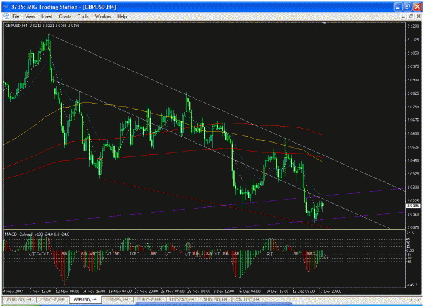Click the 7 Nov 12:00 time axis label
Image resolution: width=424 pixels, height=306 pixels.
[x=40, y=292]
